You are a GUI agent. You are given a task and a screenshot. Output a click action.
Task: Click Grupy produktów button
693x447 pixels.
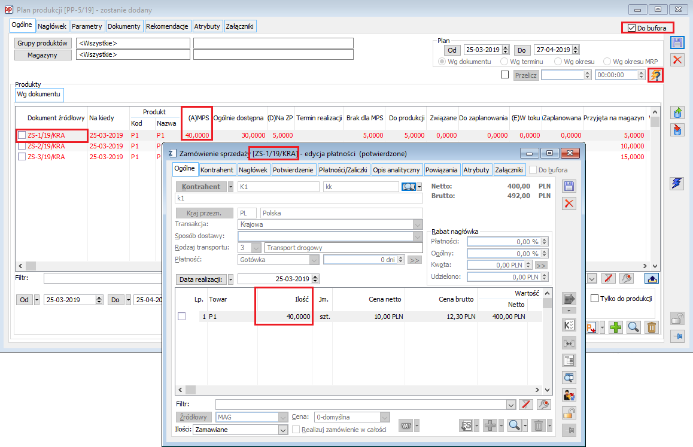tap(42, 43)
